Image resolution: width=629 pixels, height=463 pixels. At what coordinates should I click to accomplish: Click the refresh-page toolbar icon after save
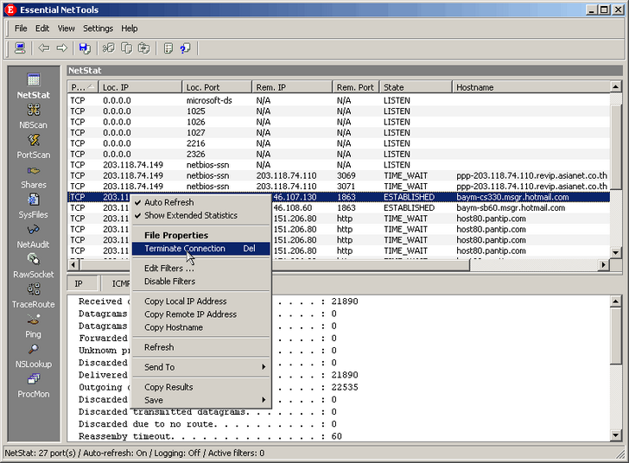pos(108,48)
